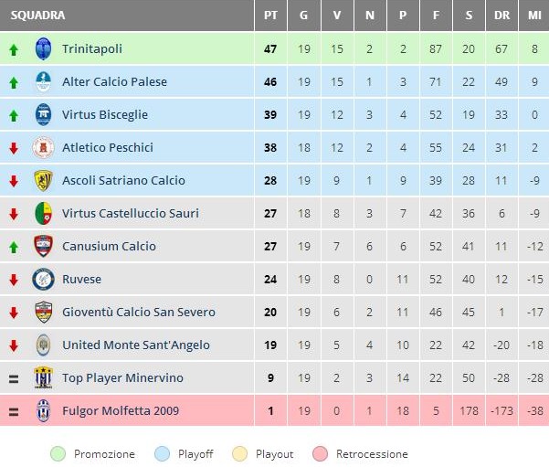Click Virtus Castelluccio Sauri crest
This screenshot has width=549, height=467.
coord(44,213)
